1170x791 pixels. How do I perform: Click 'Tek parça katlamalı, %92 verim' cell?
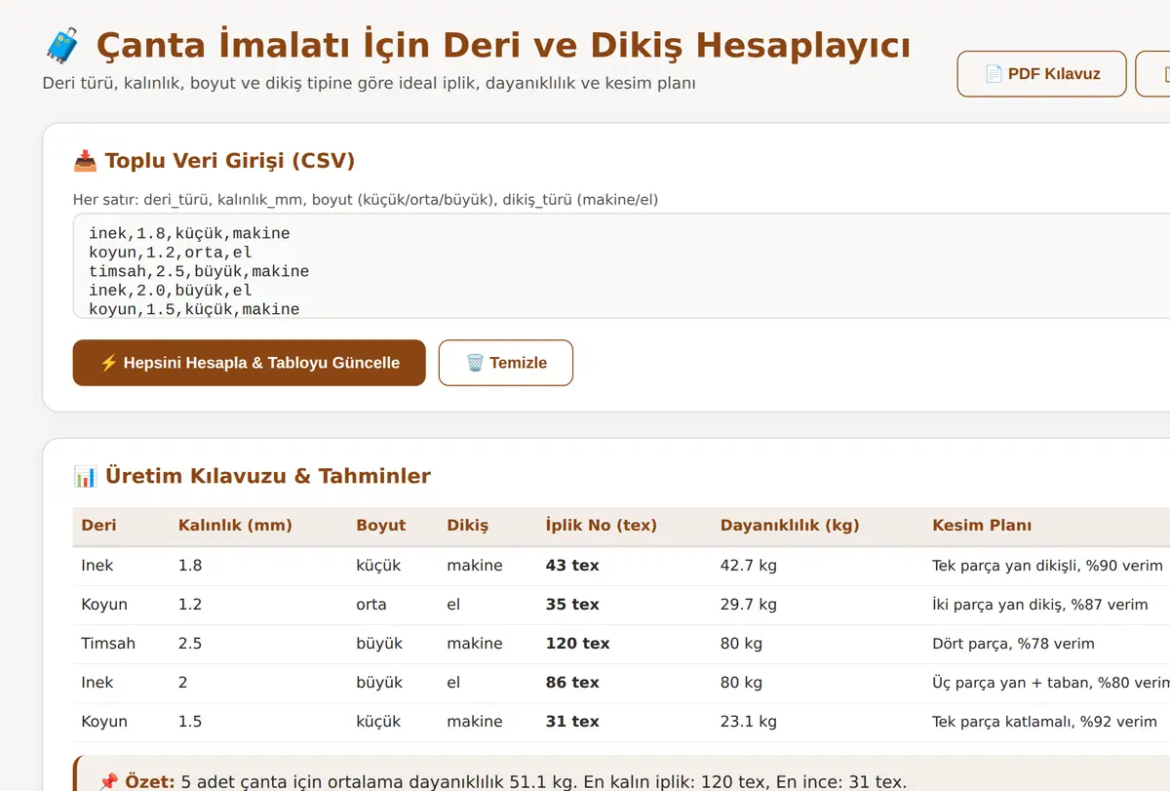coord(1044,722)
